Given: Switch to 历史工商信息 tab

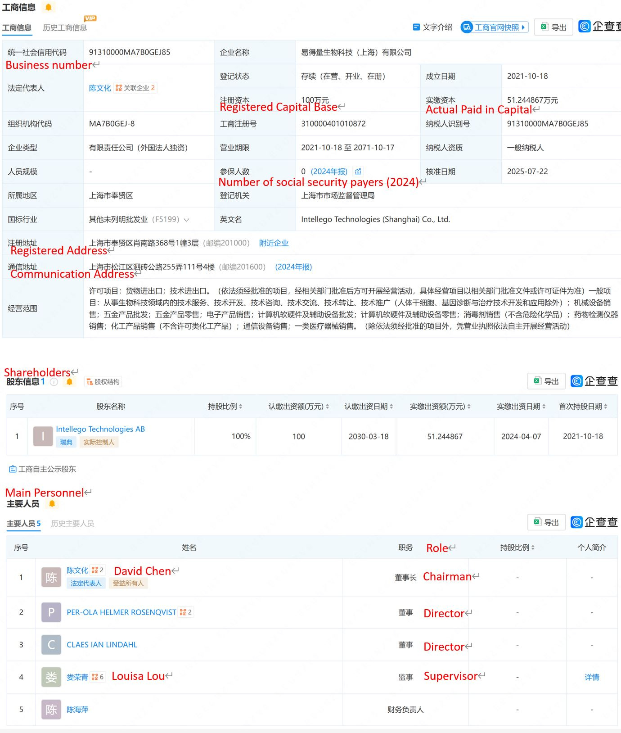Looking at the screenshot, I should click(65, 28).
